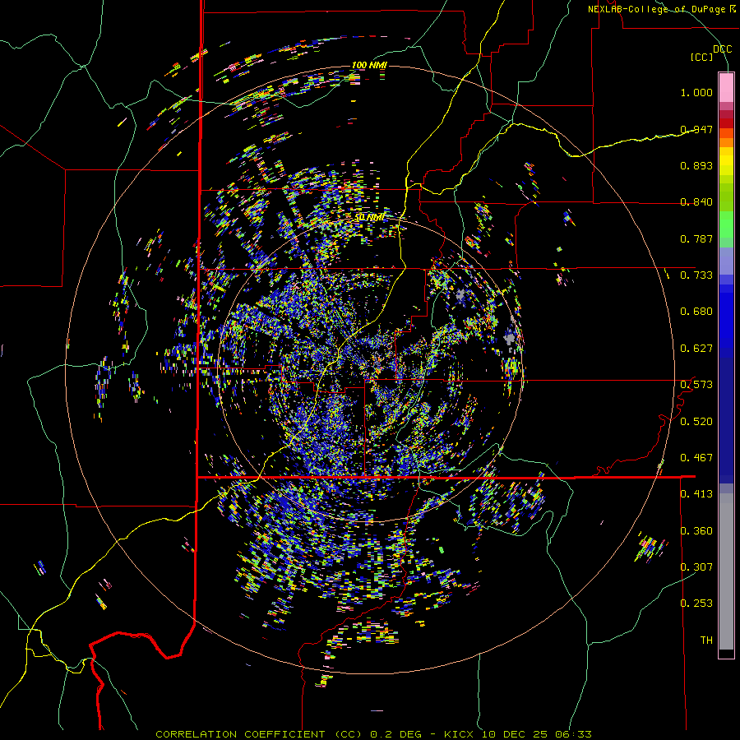The height and width of the screenshot is (740, 740).
Task: Select the 0.360 scale value
Action: click(x=696, y=531)
